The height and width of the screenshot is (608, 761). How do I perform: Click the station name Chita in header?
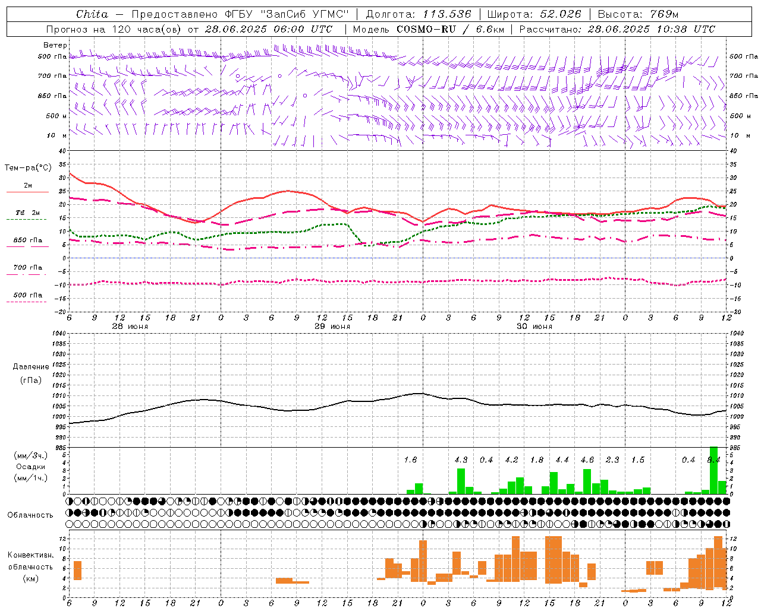pos(92,14)
